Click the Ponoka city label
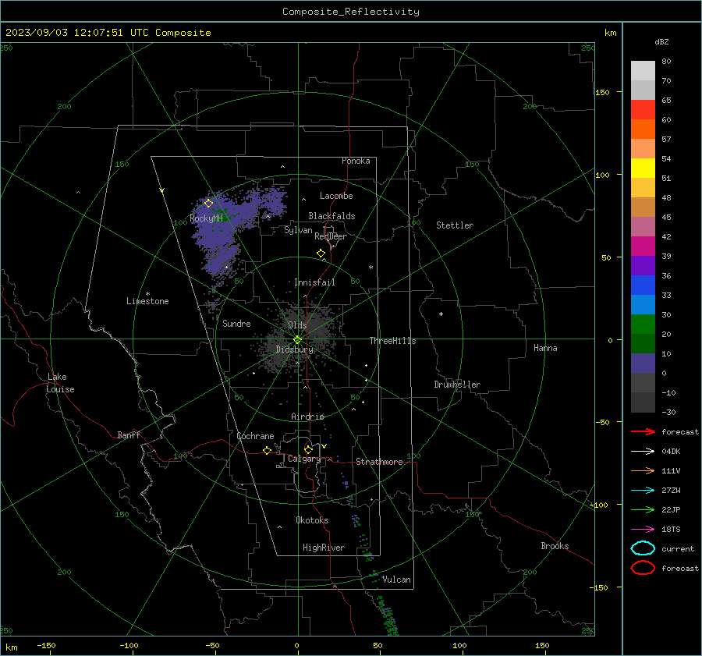 [x=356, y=161]
